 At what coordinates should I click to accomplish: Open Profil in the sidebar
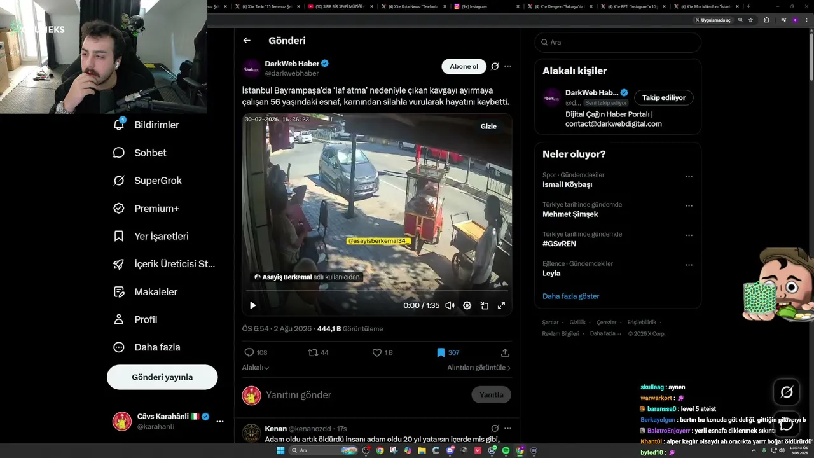coord(135,319)
